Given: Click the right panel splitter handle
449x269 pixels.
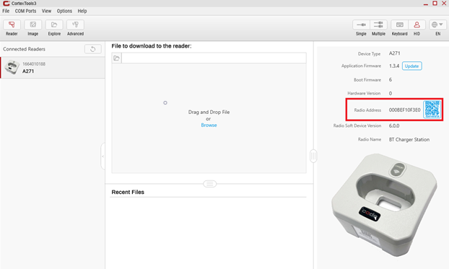Looking at the screenshot, I should point(313,156).
